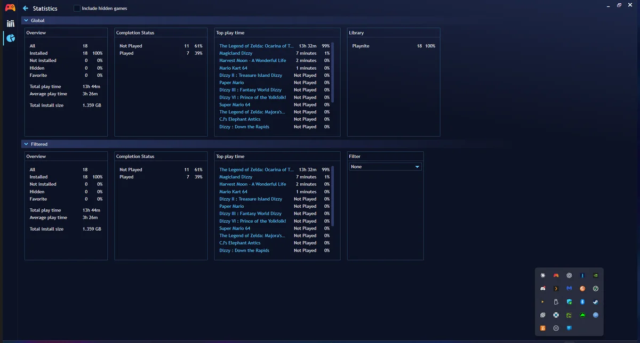The image size is (640, 343).
Task: Open Magicland Dizzy in Global top play time
Action: (x=236, y=53)
